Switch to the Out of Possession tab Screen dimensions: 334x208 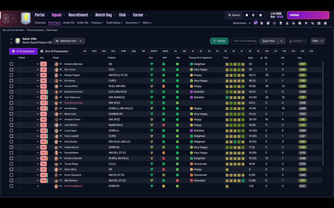[55, 51]
